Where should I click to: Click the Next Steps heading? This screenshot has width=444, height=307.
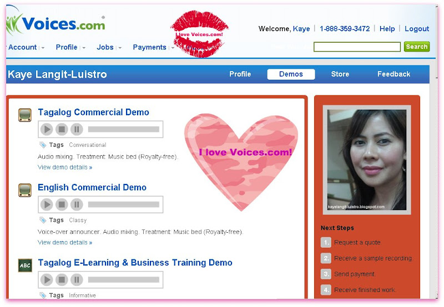click(x=337, y=228)
